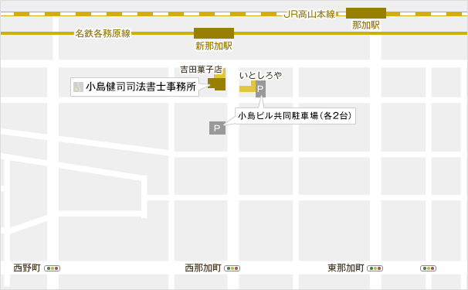Click the small building thumbnail in office label
Image resolution: width=468 pixels, height=290 pixels.
(78, 87)
